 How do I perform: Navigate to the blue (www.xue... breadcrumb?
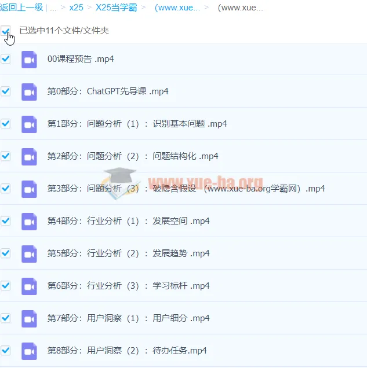pyautogui.click(x=177, y=8)
